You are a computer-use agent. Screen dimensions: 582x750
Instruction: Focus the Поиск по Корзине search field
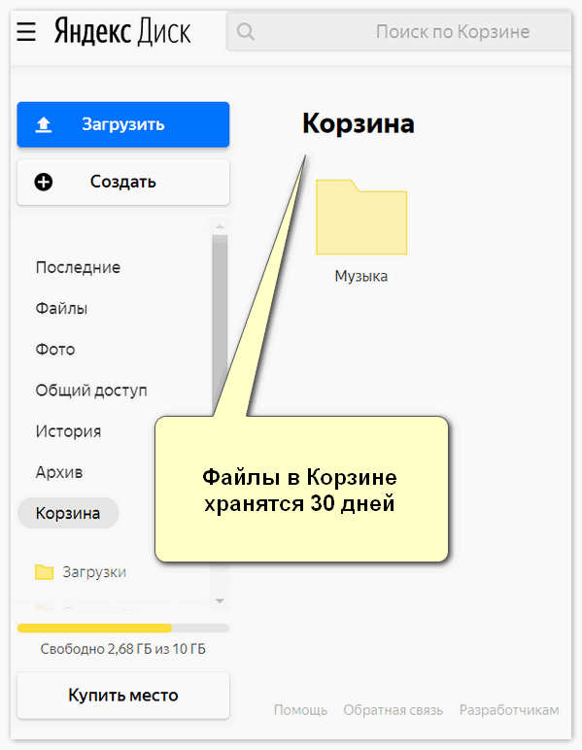(x=398, y=31)
